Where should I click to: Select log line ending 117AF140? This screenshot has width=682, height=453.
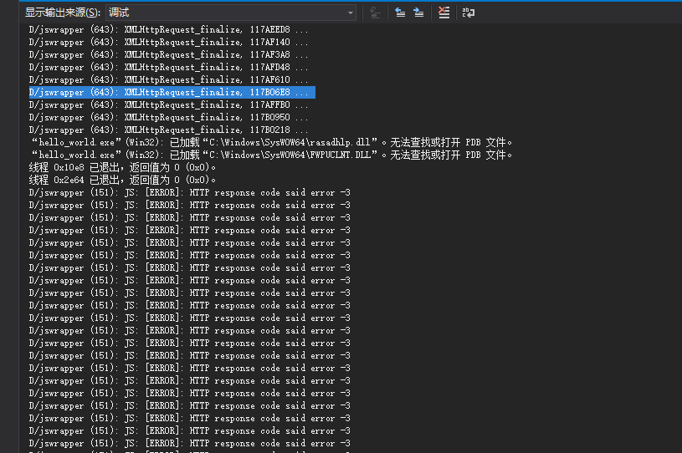point(168,42)
